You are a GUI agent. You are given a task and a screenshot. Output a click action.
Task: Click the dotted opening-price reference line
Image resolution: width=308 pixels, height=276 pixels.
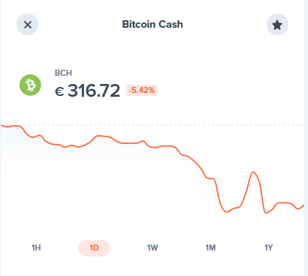pos(152,124)
